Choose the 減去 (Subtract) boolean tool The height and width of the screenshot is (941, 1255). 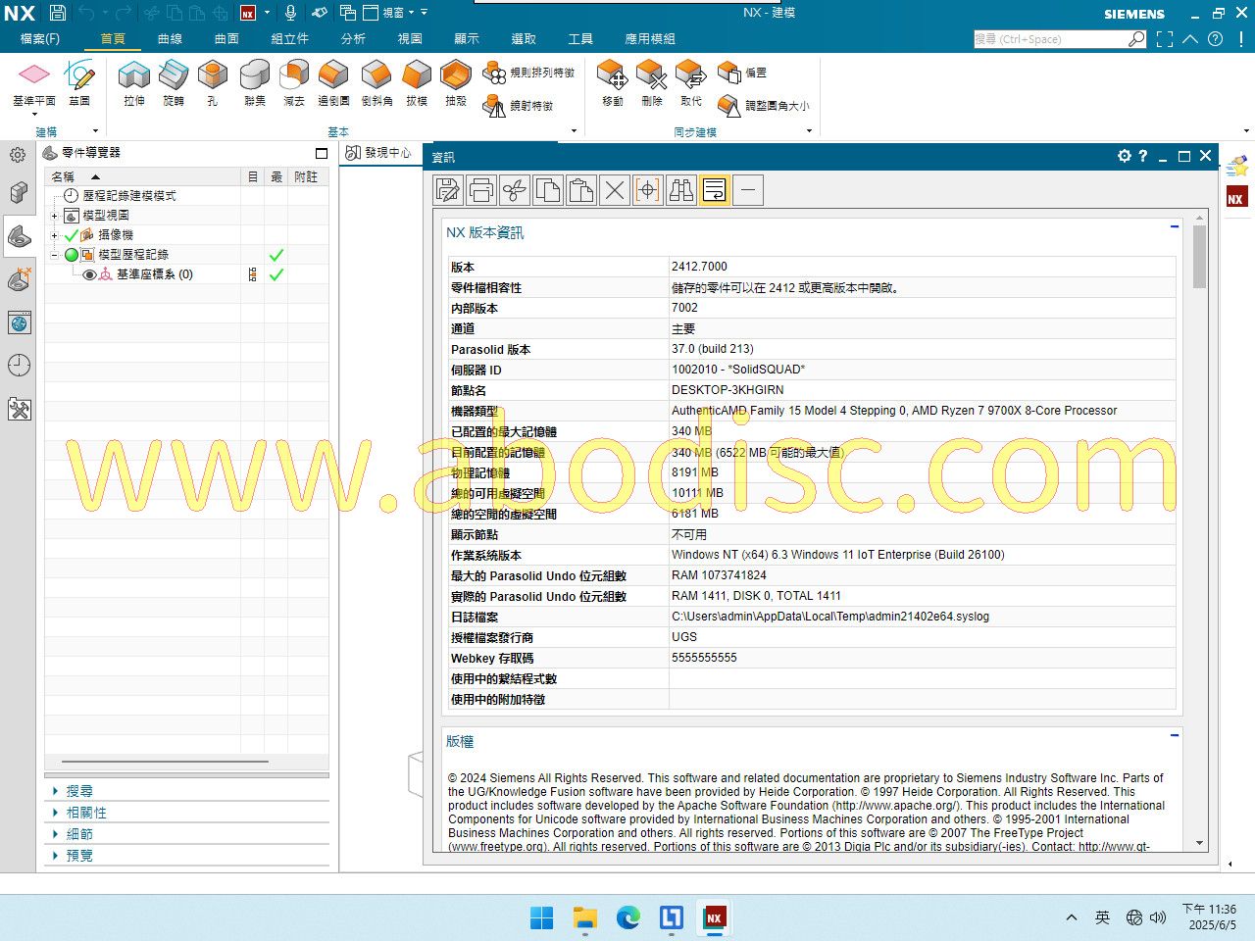click(x=294, y=83)
